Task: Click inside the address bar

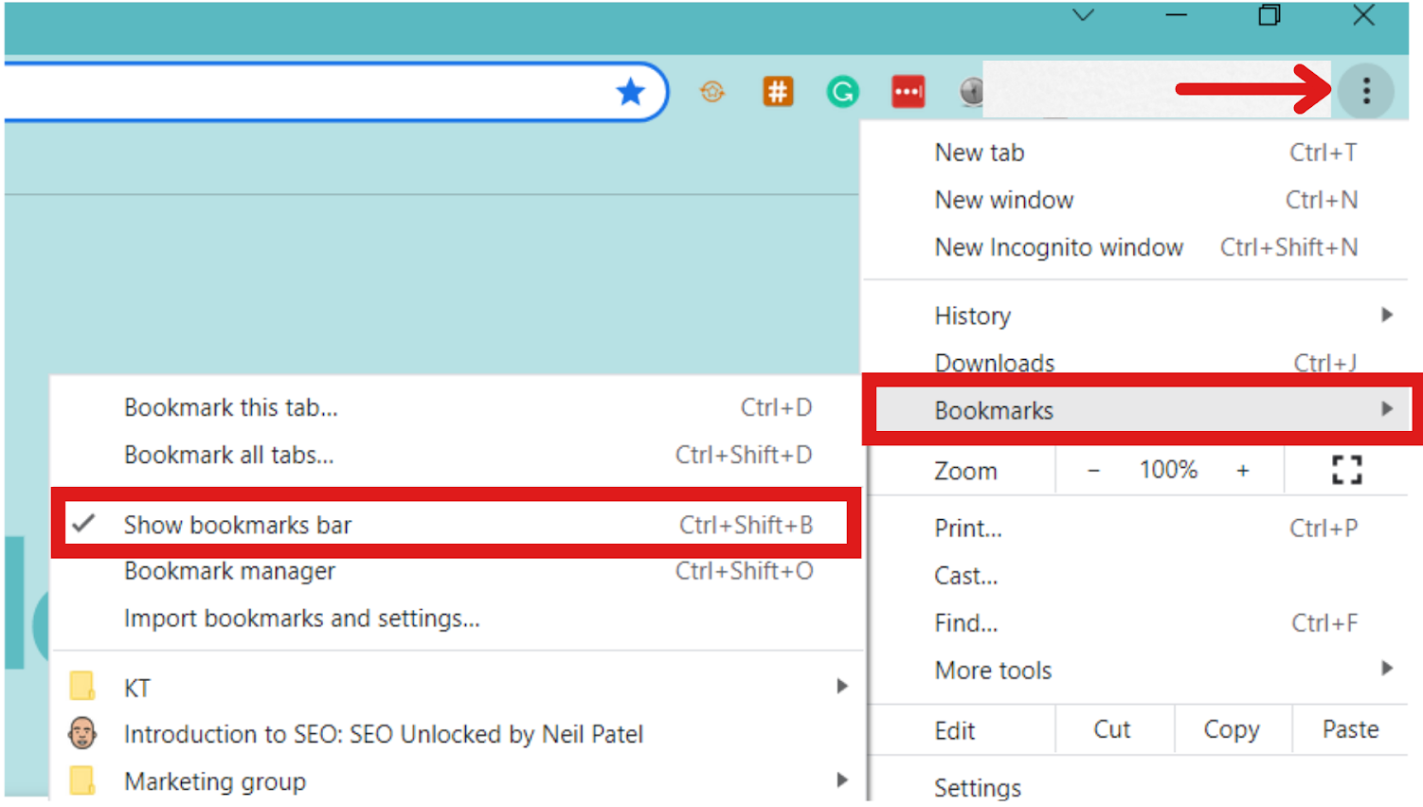Action: [x=303, y=92]
